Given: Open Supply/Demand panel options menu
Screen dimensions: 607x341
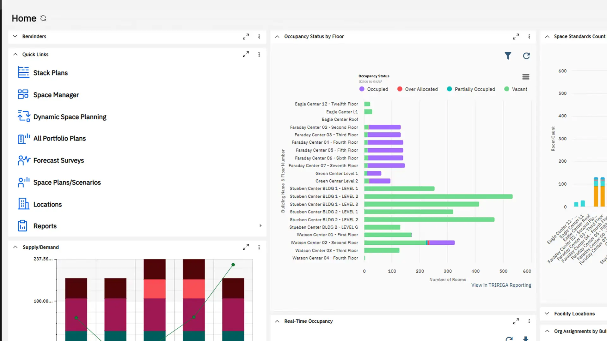Looking at the screenshot, I should coord(259,247).
